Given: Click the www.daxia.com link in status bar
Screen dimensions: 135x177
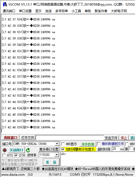Looking at the screenshot, I should click(x=13, y=175).
